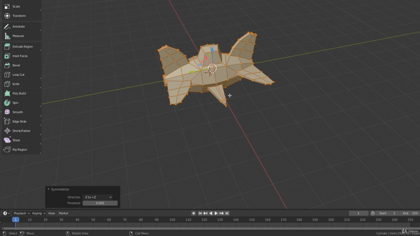Pick the Measure tool
Viewport: 420px width, 236px height.
tap(22, 36)
